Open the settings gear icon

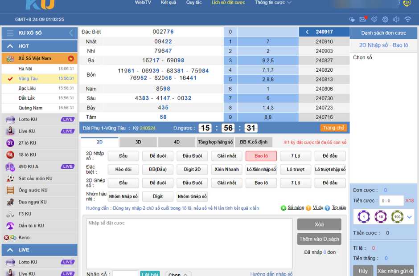coord(385,19)
